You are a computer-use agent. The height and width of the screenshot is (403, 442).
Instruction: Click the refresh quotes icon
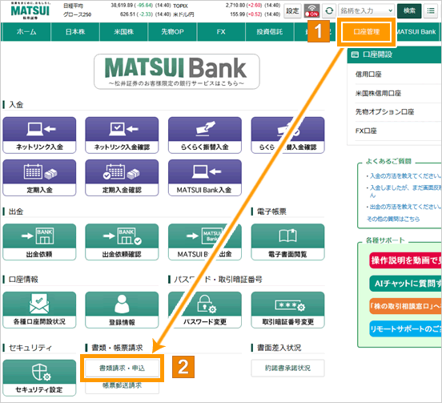point(329,11)
